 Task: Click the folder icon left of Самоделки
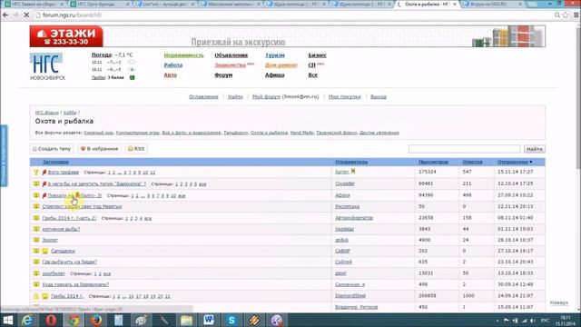pos(44,251)
